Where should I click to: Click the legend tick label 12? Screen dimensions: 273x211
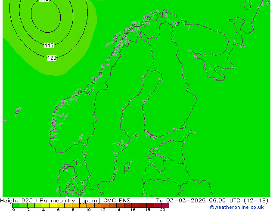pyautogui.click(x=103, y=210)
